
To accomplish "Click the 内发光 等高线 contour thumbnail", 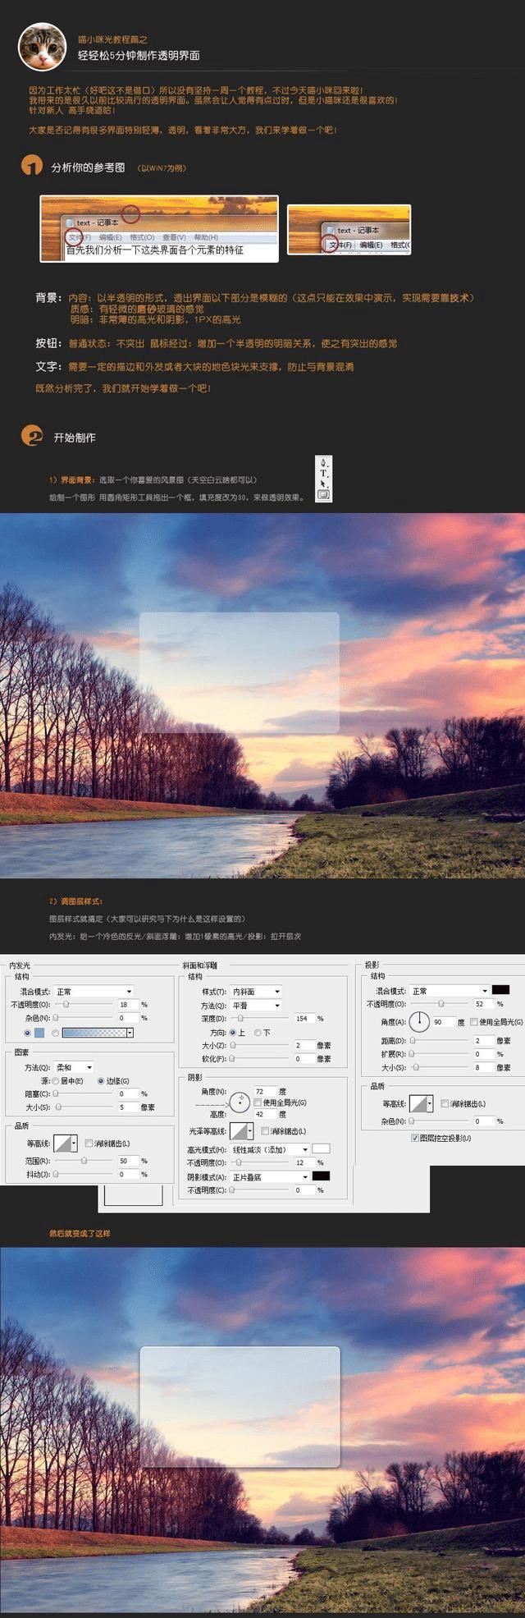I will click(62, 1143).
